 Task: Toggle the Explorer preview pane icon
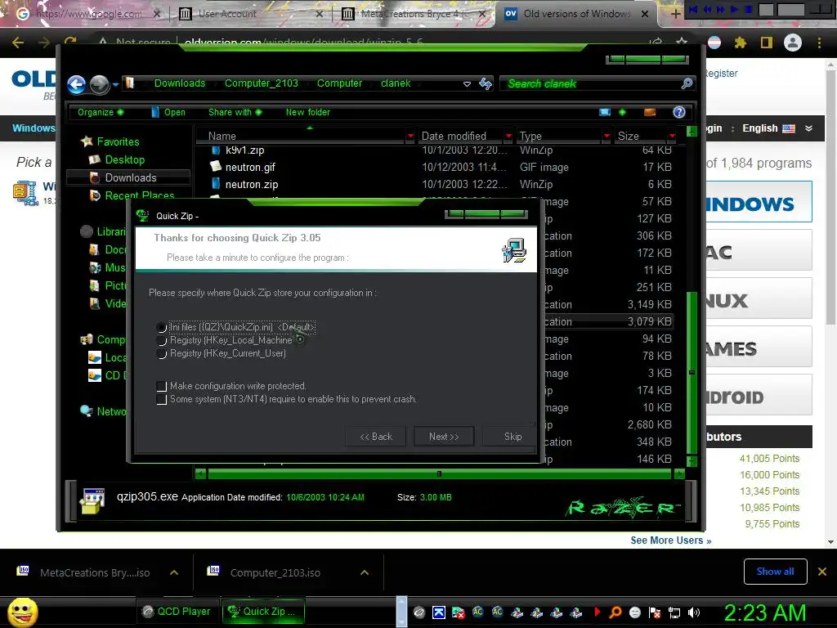pyautogui.click(x=650, y=112)
